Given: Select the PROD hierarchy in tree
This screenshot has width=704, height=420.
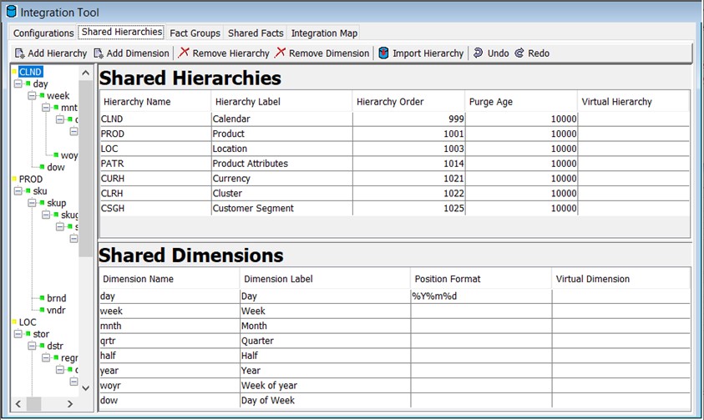Looking at the screenshot, I should point(31,179).
